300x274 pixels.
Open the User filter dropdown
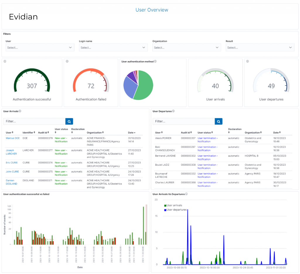coord(40,47)
